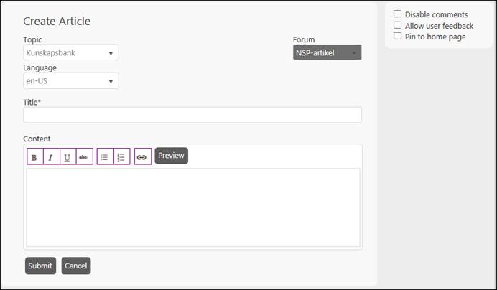The image size is (497, 290).
Task: Click the Content field label
Action: (37, 139)
